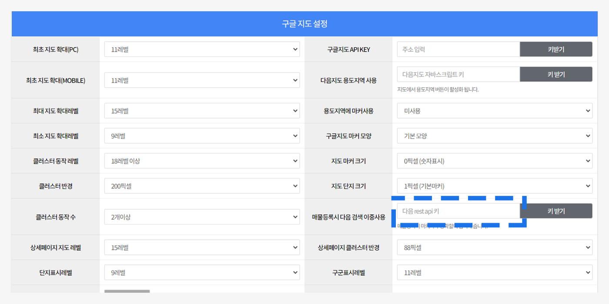Select the 클러스터 반경 dropdown
609x304 pixels.
pyautogui.click(x=201, y=186)
